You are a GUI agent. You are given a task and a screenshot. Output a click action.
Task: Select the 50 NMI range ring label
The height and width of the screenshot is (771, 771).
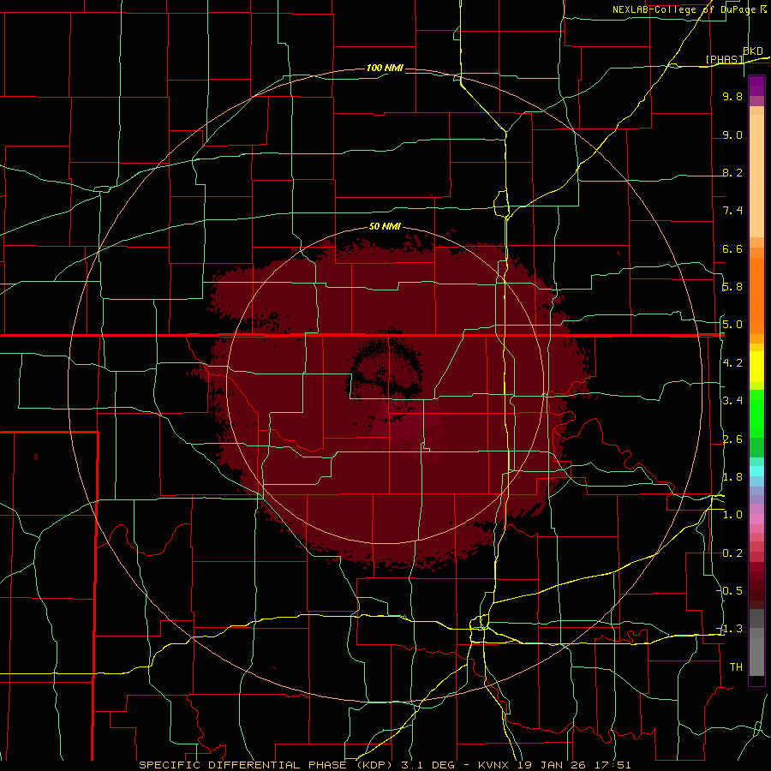385,226
